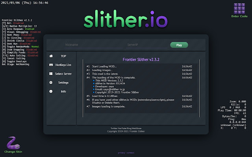Click the '[1] Hunt Prey: Disabled' overlay line
Image resolution: width=252 pixels, height=157 pixels.
pos(17,35)
